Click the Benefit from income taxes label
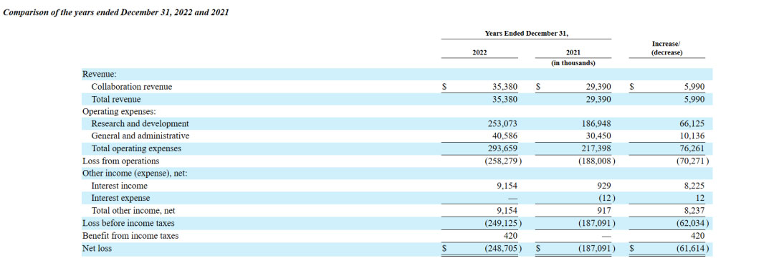This screenshot has width=774, height=266. [x=130, y=236]
